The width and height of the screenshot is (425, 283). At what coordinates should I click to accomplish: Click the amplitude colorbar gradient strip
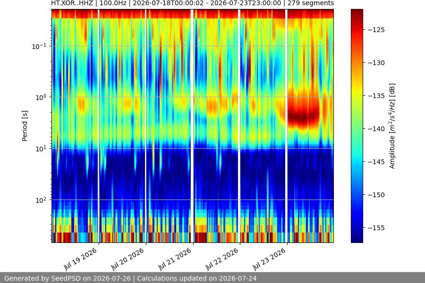pos(357,126)
